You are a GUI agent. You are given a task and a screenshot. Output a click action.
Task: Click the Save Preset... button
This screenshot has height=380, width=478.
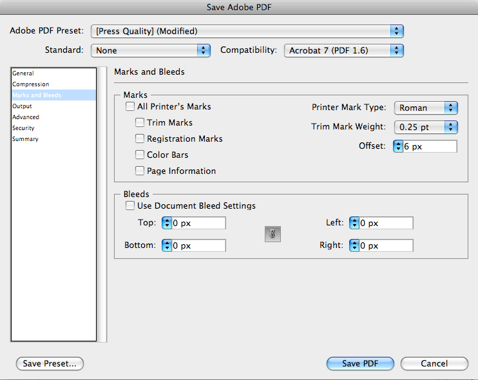pyautogui.click(x=50, y=363)
